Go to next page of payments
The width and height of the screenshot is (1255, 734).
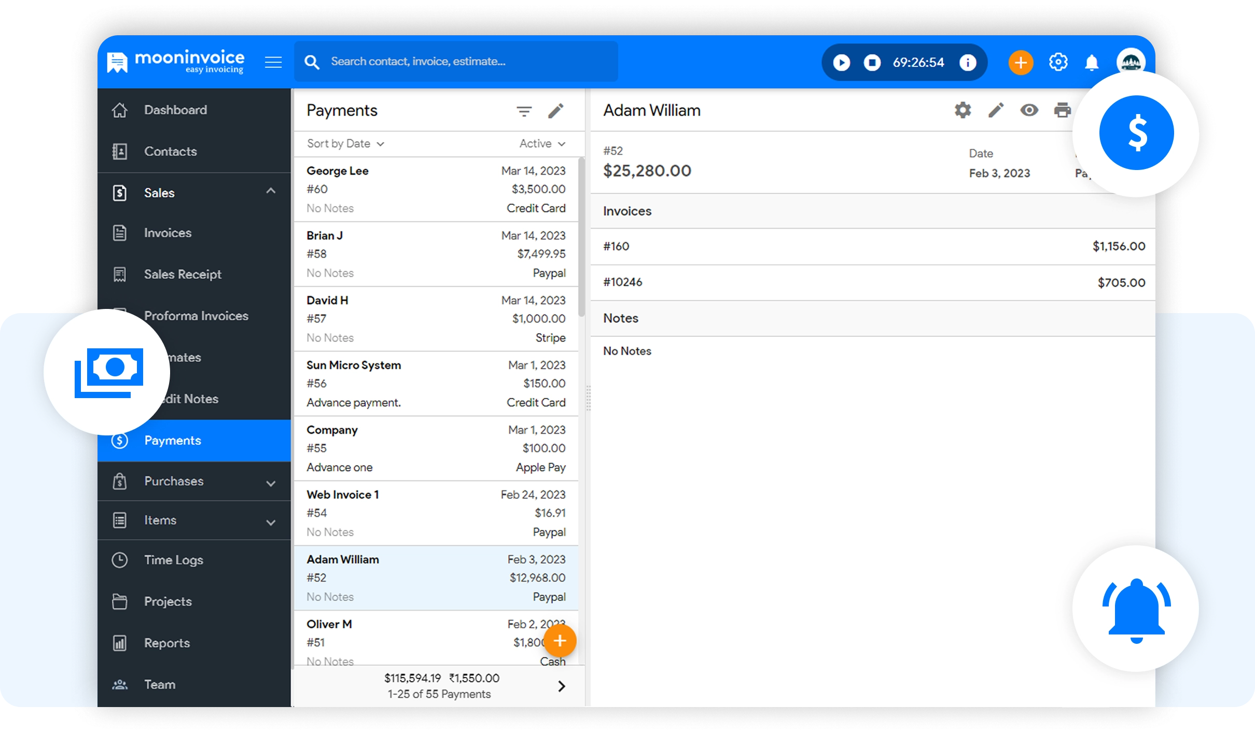click(561, 686)
